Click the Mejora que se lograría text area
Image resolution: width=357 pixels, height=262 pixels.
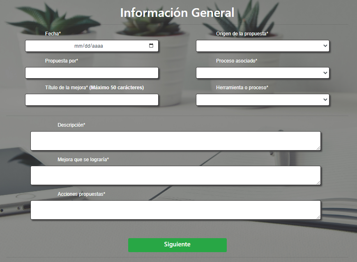175,175
